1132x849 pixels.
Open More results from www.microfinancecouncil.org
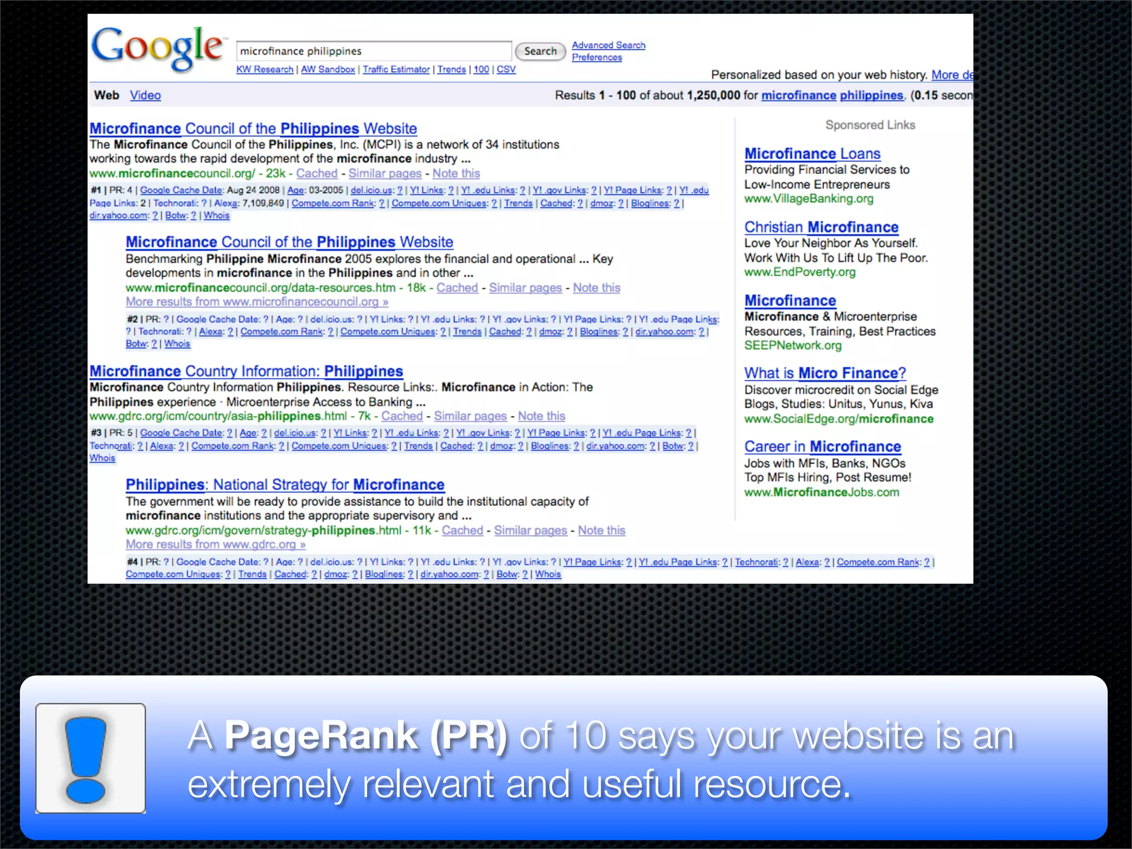click(x=257, y=302)
